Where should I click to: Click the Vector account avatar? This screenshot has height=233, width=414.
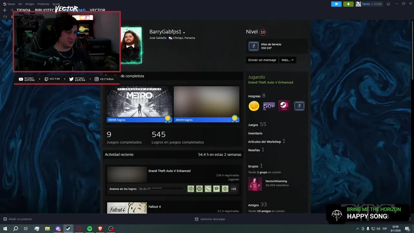(x=358, y=4)
